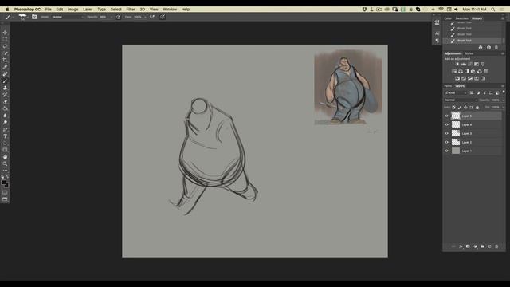Select the Path Selection tool
The width and height of the screenshot is (510, 287).
click(x=5, y=143)
